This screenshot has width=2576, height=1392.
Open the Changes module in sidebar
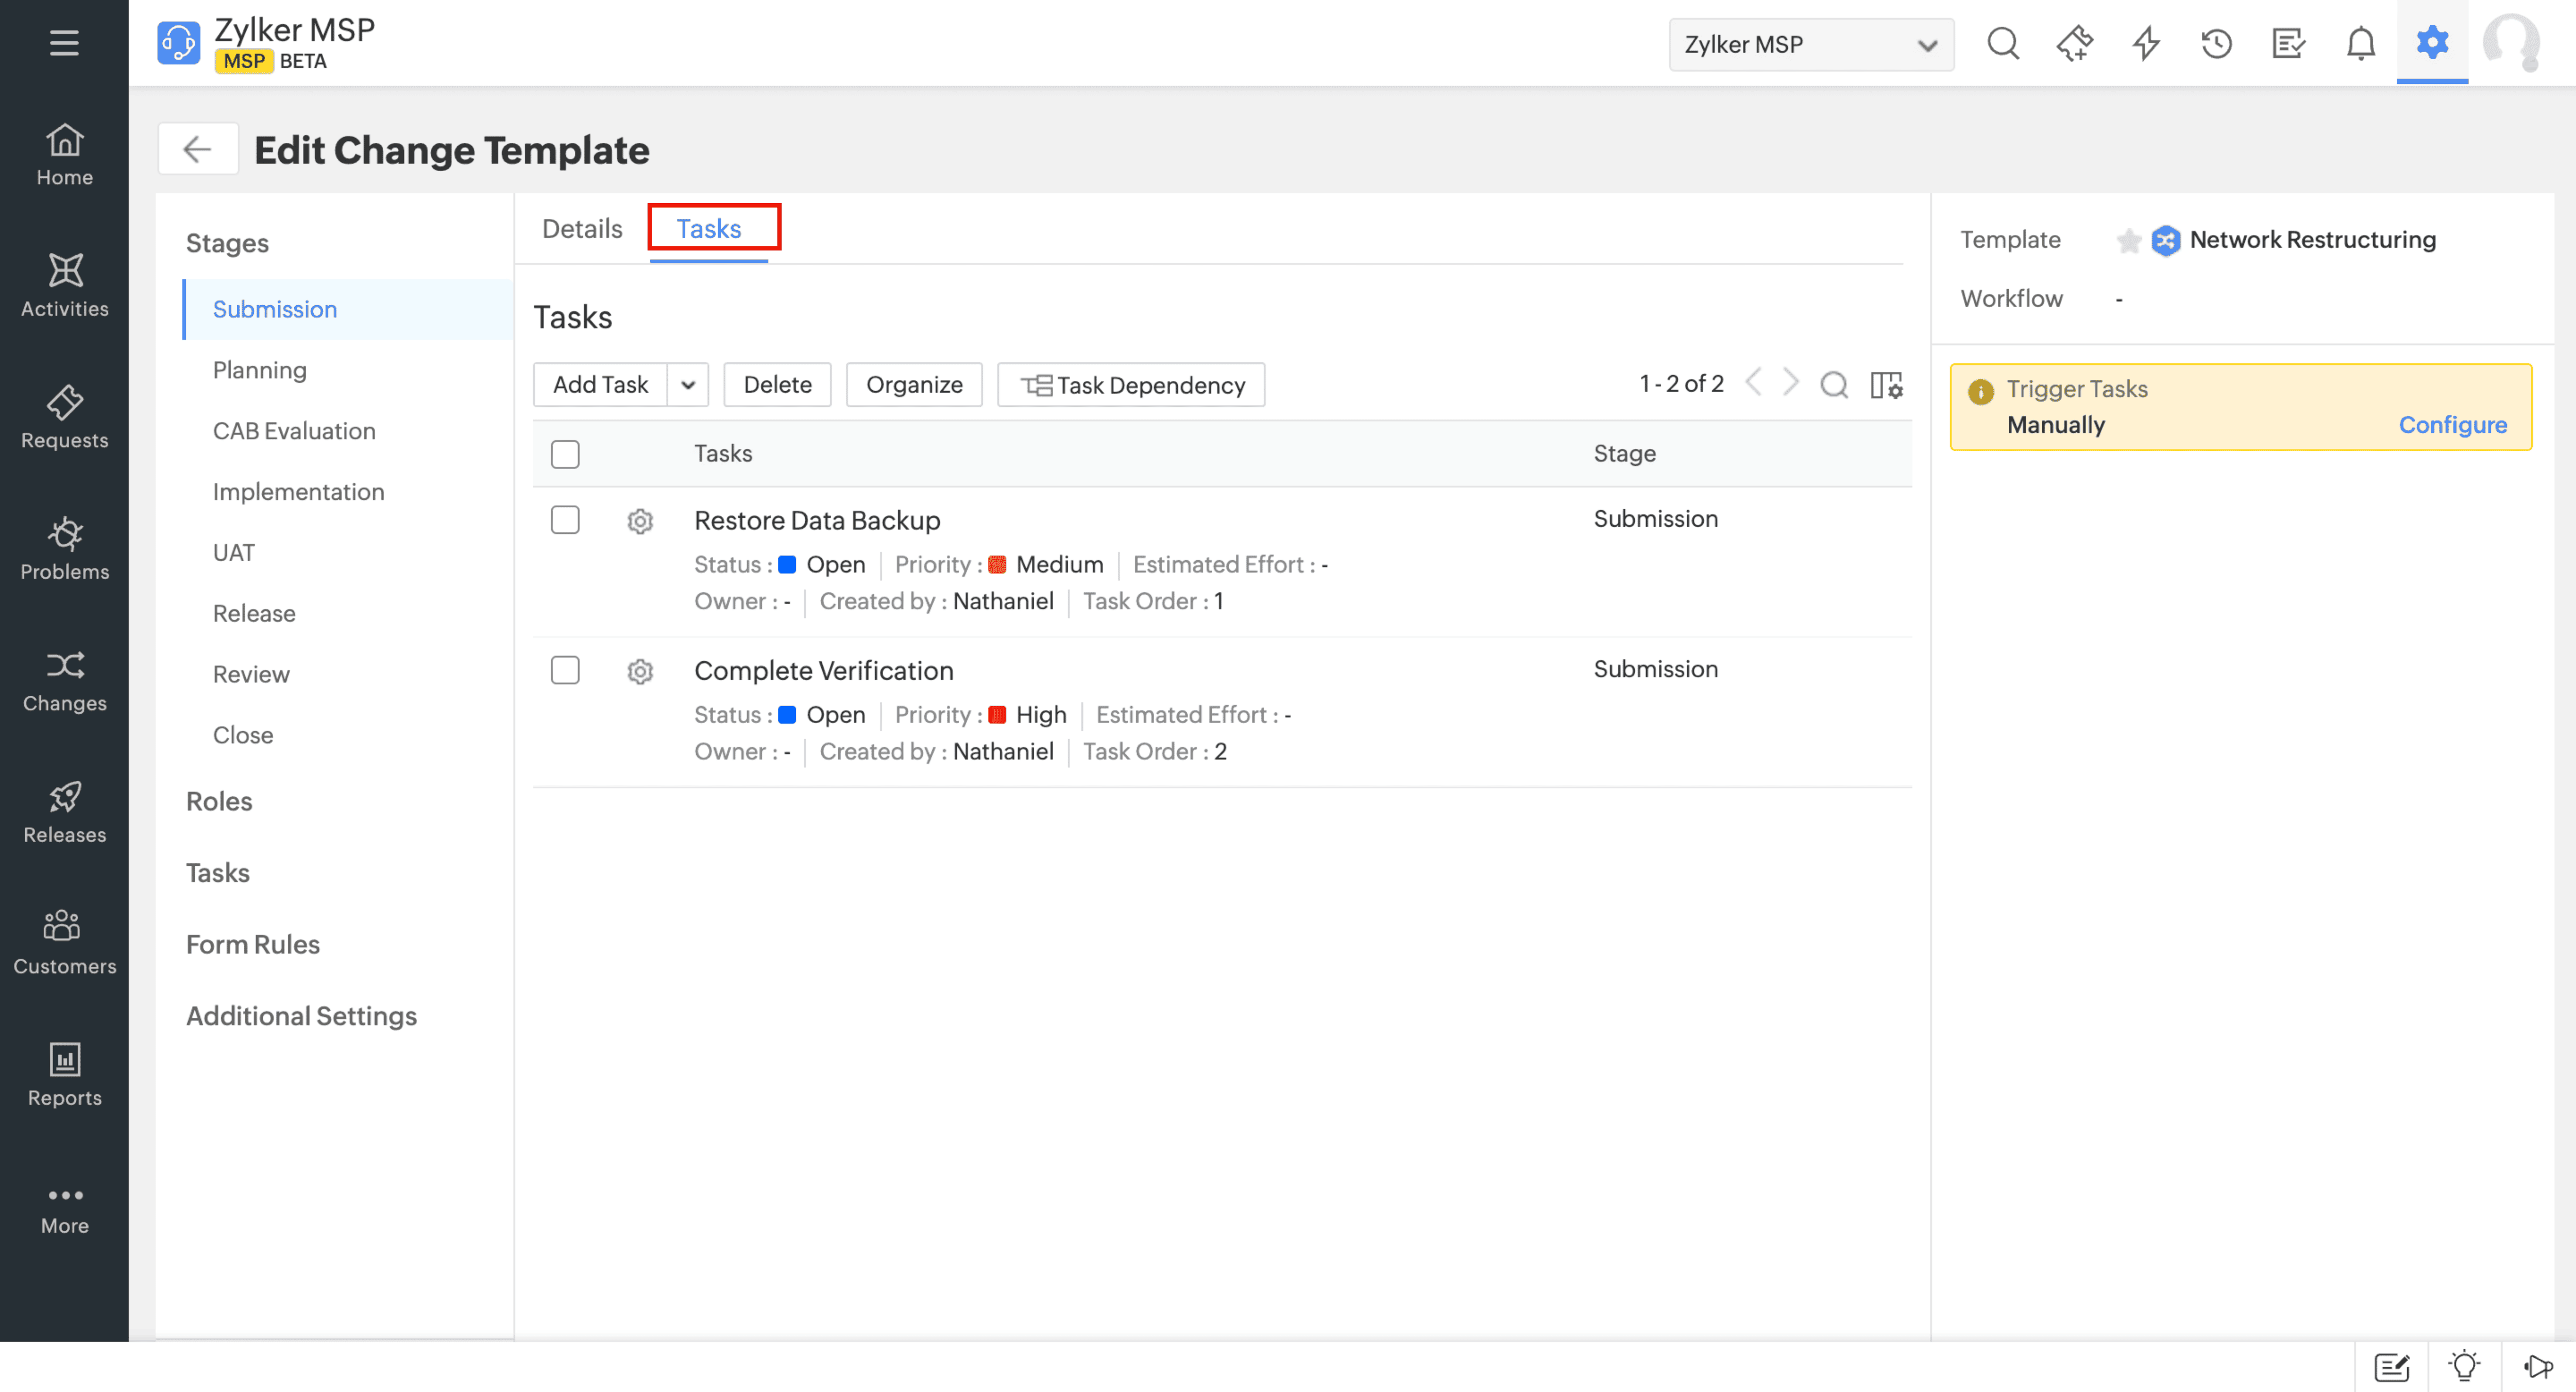tap(64, 680)
